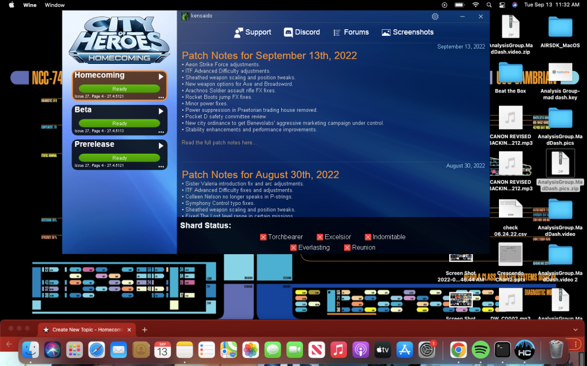The height and width of the screenshot is (366, 587).
Task: Open the Support page link
Action: click(252, 32)
